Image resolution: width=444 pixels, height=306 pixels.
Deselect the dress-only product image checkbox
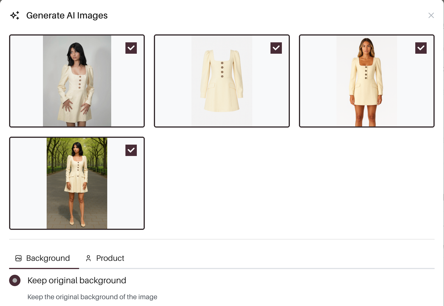pyautogui.click(x=276, y=48)
